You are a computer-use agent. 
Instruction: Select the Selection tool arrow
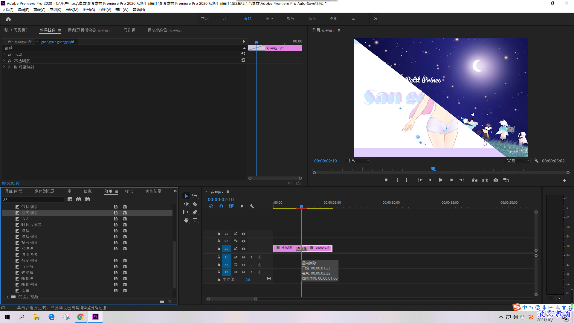coord(186,196)
